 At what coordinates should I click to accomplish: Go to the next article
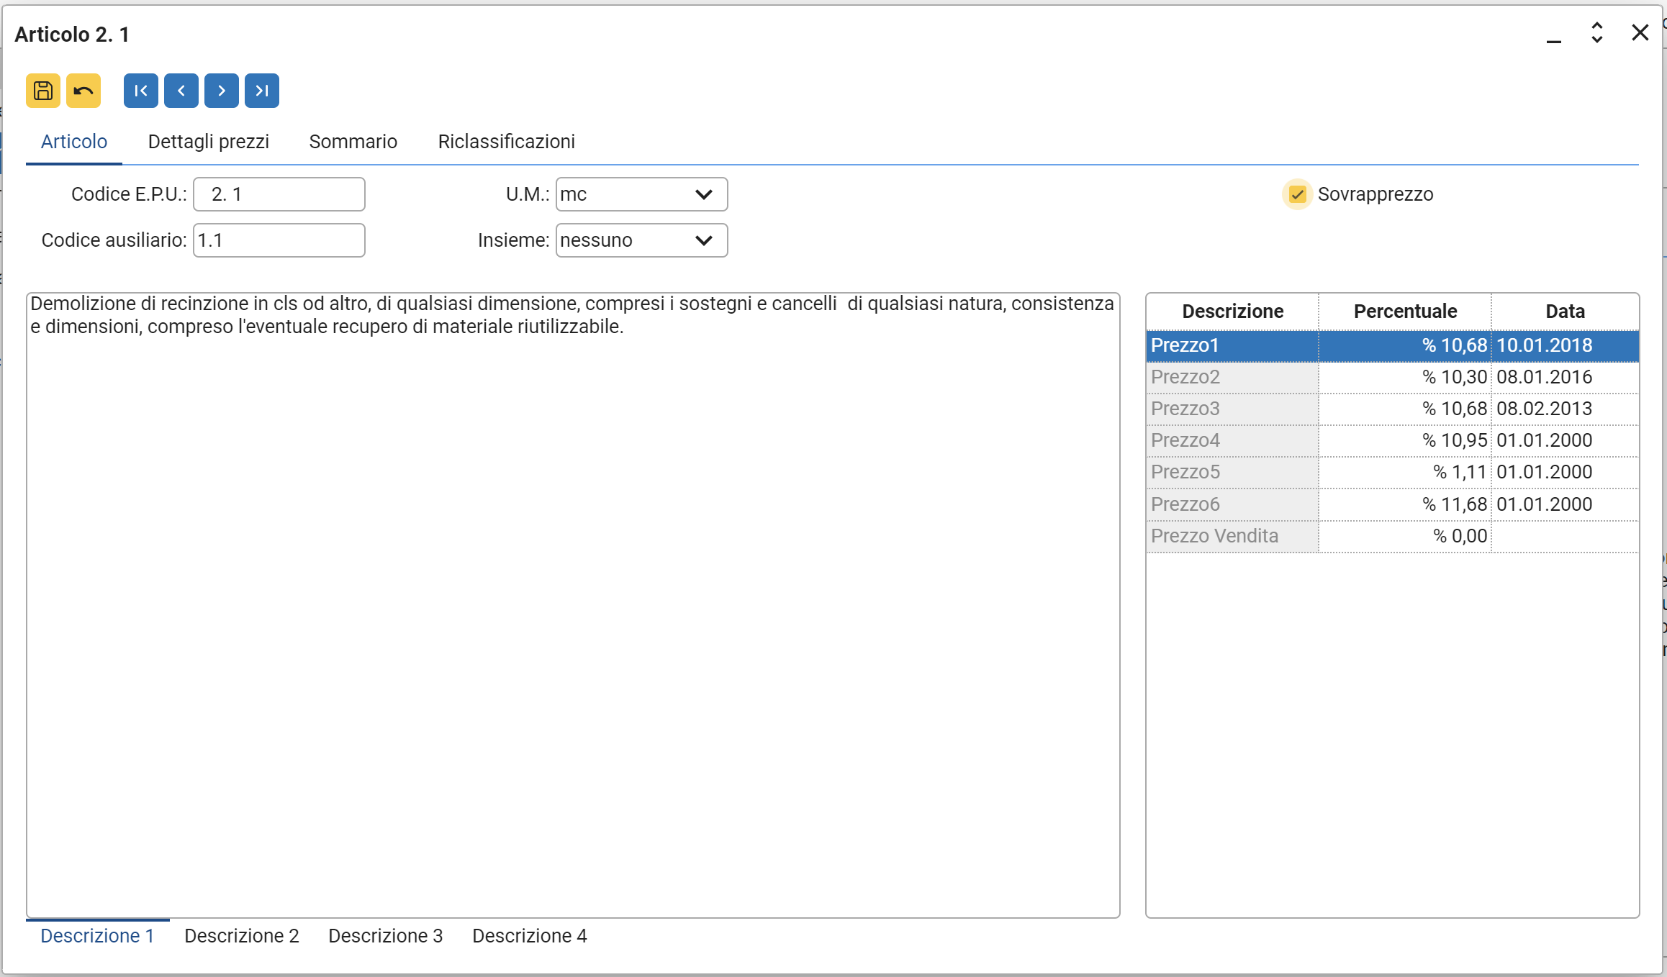[x=222, y=91]
